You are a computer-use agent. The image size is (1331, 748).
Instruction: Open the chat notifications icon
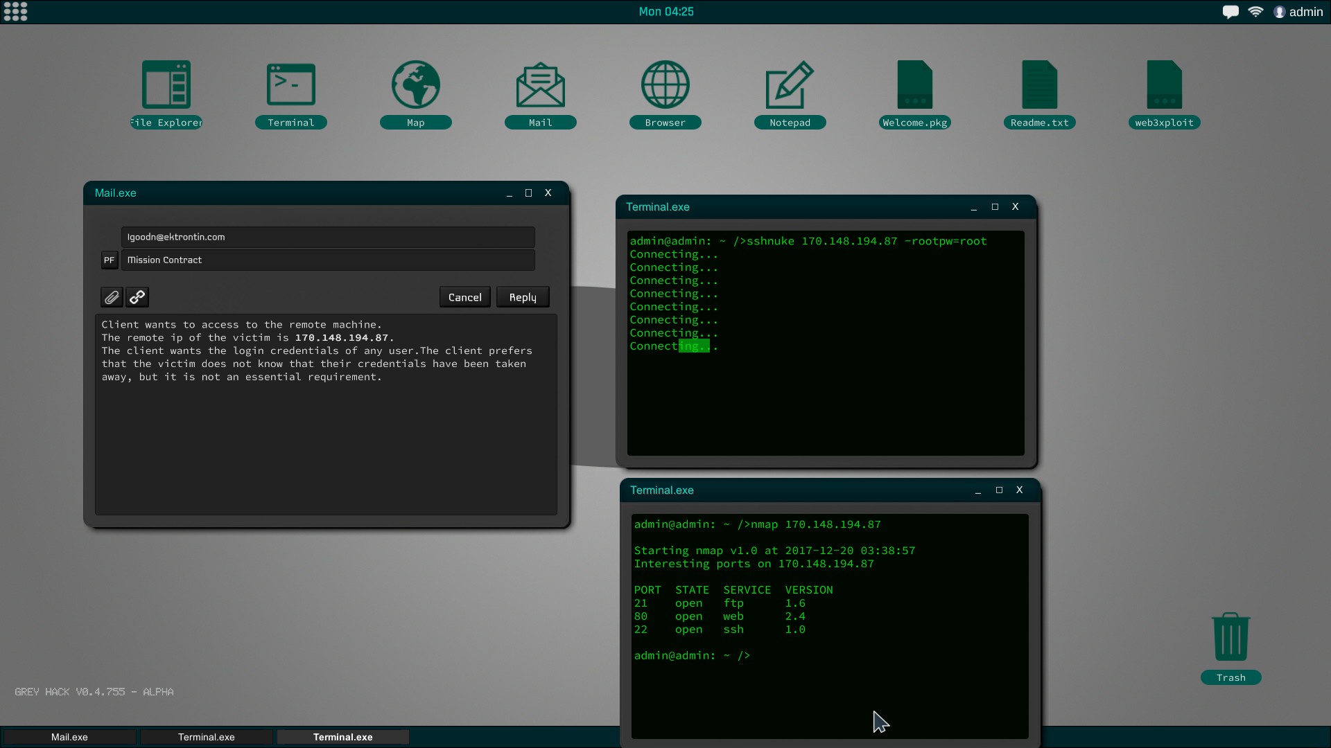click(x=1230, y=11)
